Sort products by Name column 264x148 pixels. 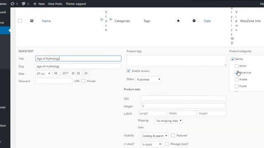click(x=46, y=21)
